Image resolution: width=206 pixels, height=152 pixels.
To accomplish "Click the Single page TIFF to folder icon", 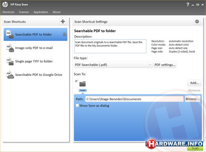I will 10,61.
